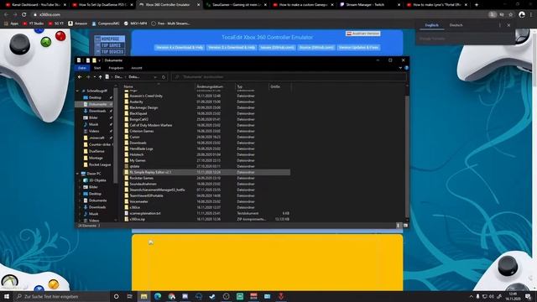Bookmark this page with the star icon
Screen dimensions: 537x302
click(x=511, y=15)
